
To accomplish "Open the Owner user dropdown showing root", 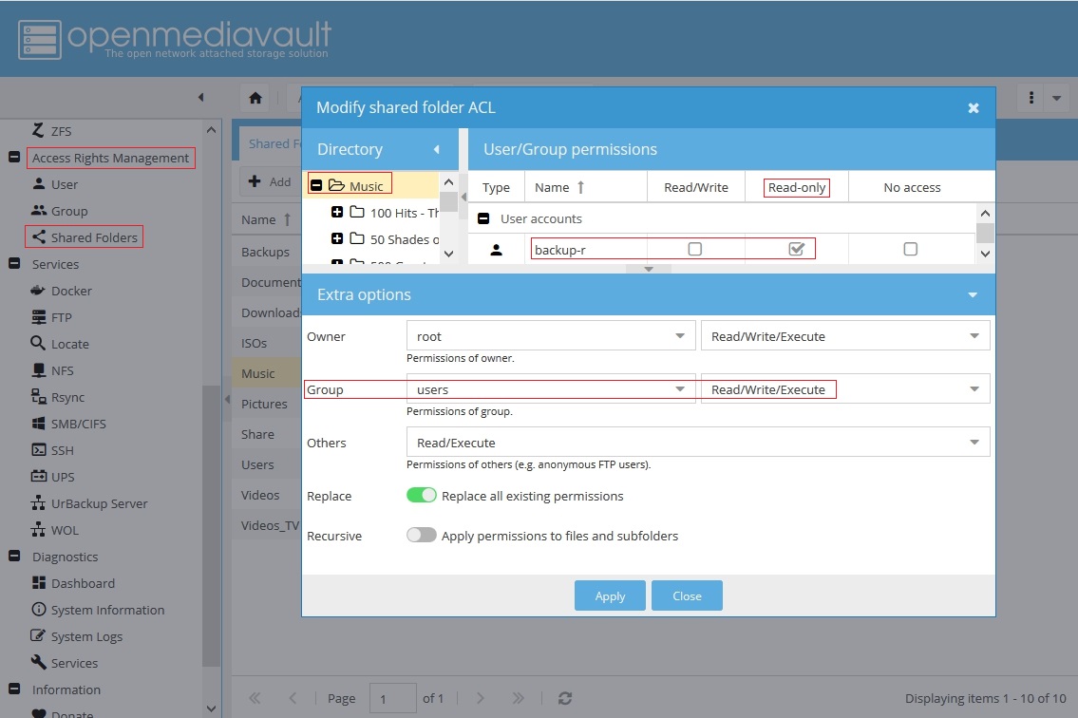I will point(549,336).
